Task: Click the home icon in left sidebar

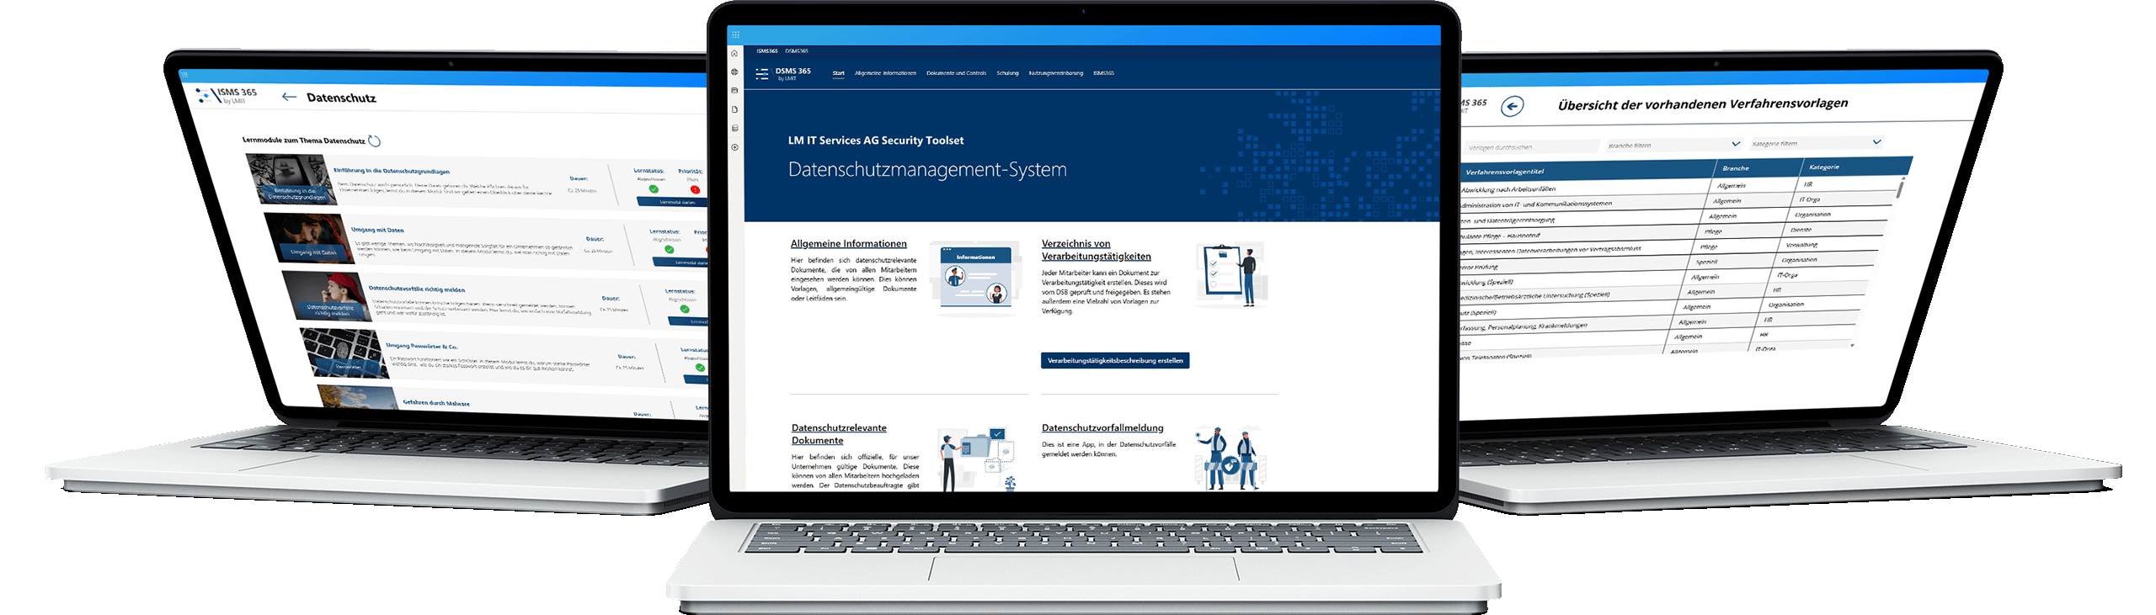Action: tap(734, 54)
